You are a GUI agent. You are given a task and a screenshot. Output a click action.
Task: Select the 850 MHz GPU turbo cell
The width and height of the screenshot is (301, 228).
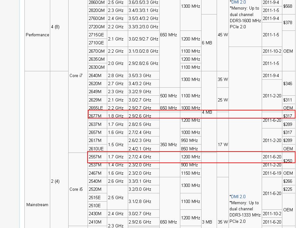(x=191, y=149)
